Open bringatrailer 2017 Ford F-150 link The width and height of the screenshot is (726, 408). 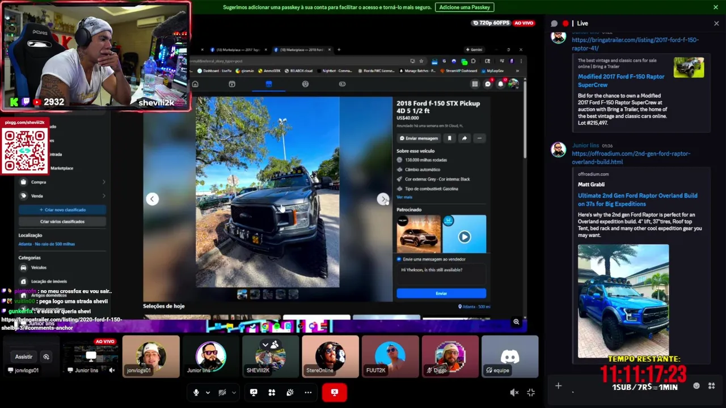click(x=635, y=44)
